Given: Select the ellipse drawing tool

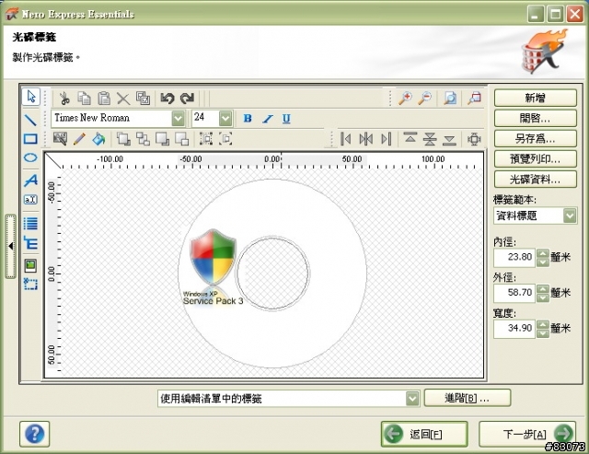Looking at the screenshot, I should pos(30,157).
